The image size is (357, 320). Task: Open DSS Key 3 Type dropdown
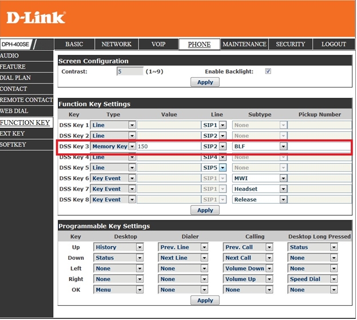coord(132,147)
